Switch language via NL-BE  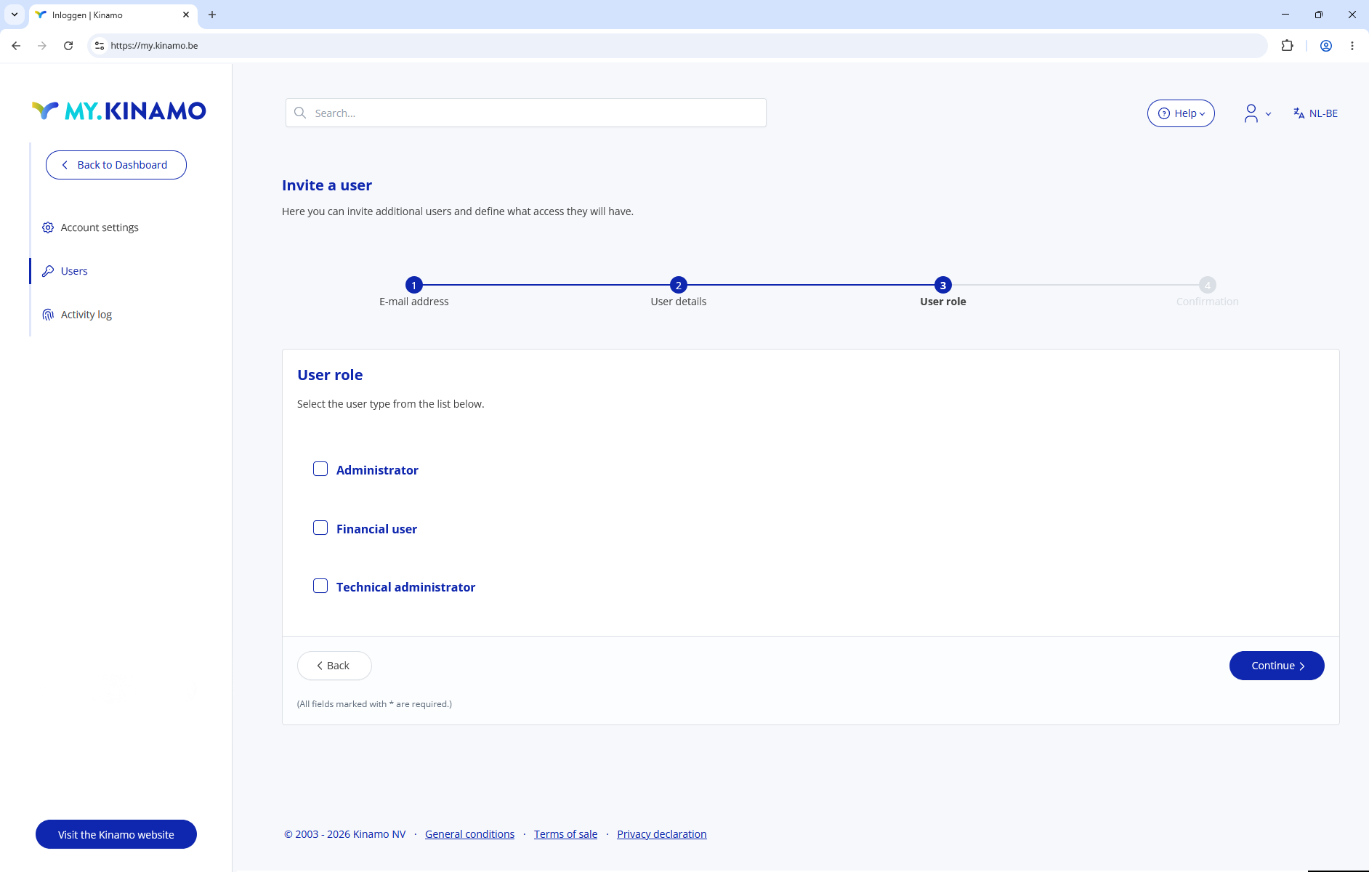click(x=1315, y=113)
